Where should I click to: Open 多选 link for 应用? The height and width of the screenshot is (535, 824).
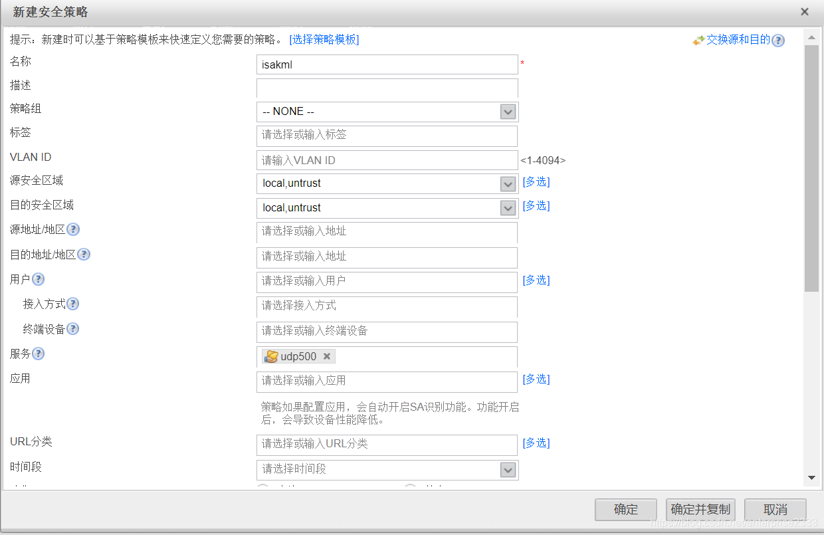536,379
